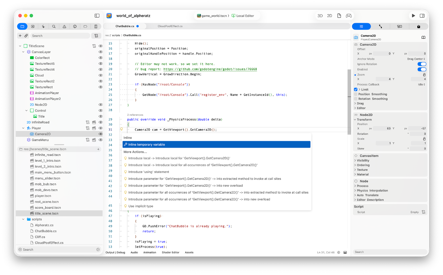Screen dimensions: 443x275
Task: Open the history tab in inspector
Action: click(419, 26)
